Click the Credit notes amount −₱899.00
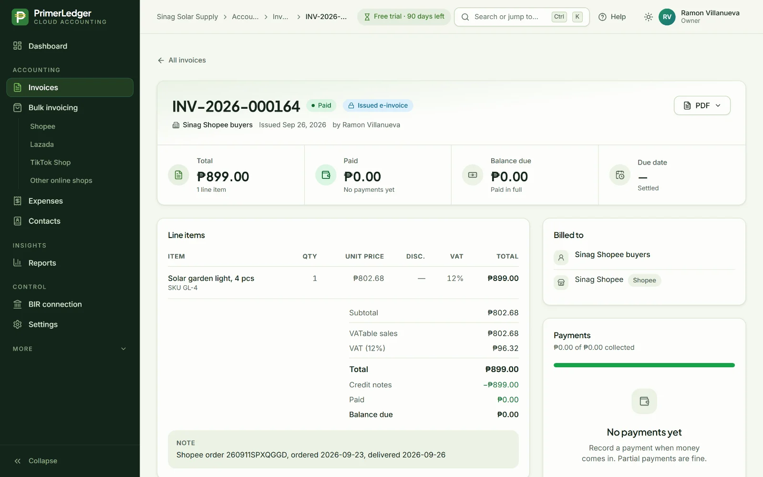The width and height of the screenshot is (763, 477). coord(501,385)
